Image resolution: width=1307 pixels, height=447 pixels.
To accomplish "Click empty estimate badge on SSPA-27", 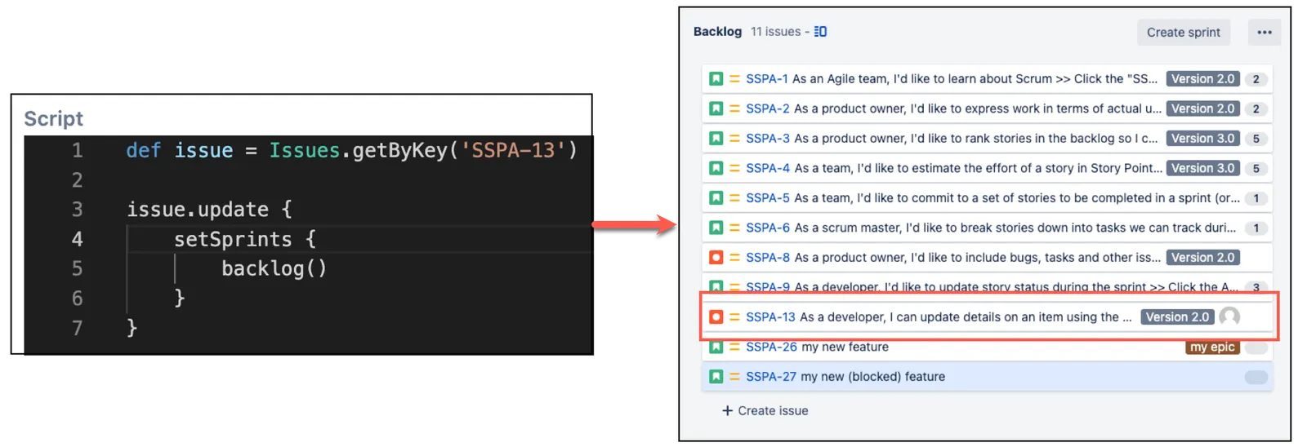I will pyautogui.click(x=1256, y=377).
